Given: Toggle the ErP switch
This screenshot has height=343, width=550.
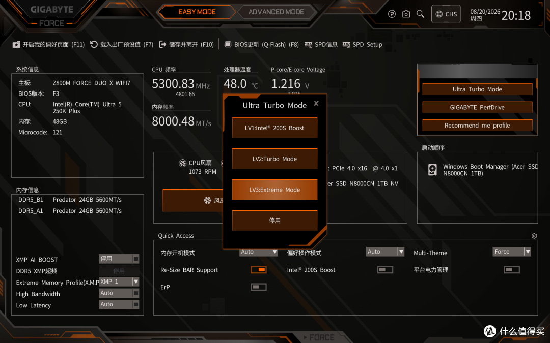Looking at the screenshot, I should pos(259,287).
